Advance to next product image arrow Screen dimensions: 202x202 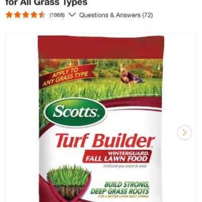(184, 133)
